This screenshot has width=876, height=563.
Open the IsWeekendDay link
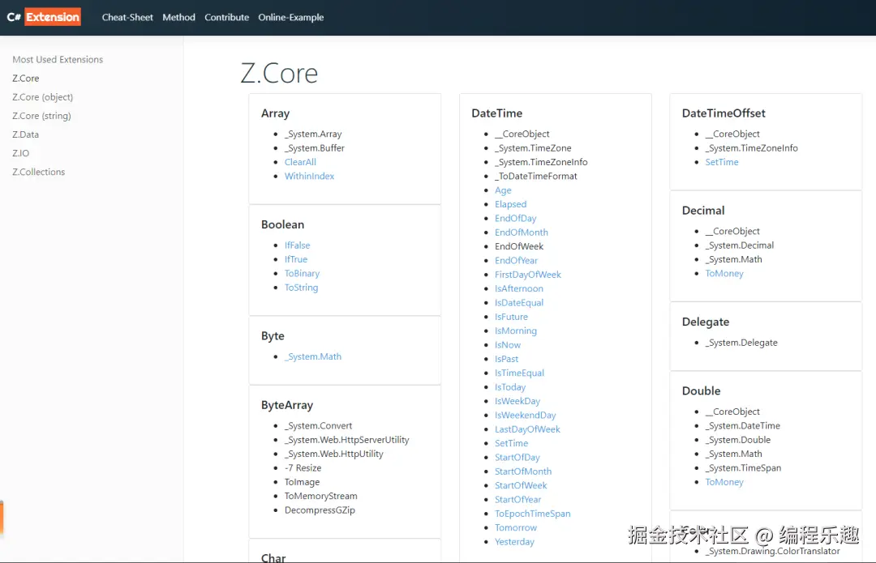[x=525, y=415]
